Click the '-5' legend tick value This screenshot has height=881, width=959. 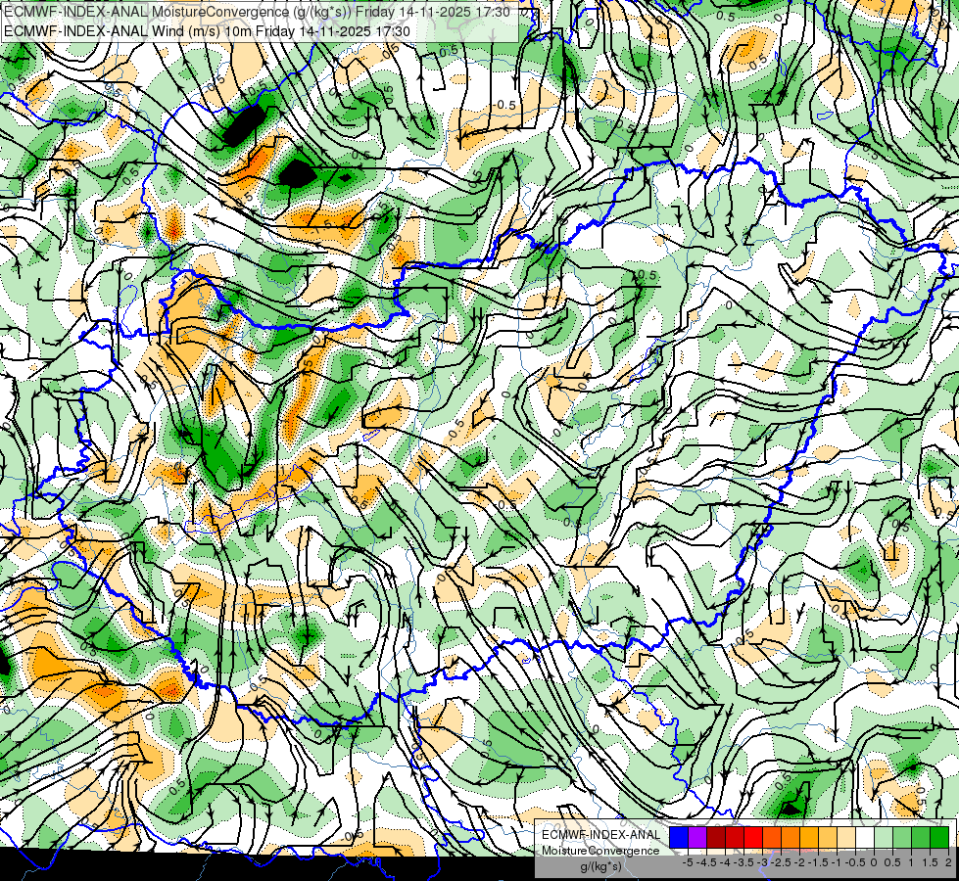pyautogui.click(x=688, y=862)
